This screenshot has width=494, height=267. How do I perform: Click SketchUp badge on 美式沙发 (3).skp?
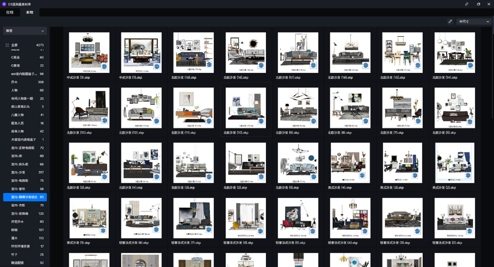pyautogui.click(x=415, y=175)
